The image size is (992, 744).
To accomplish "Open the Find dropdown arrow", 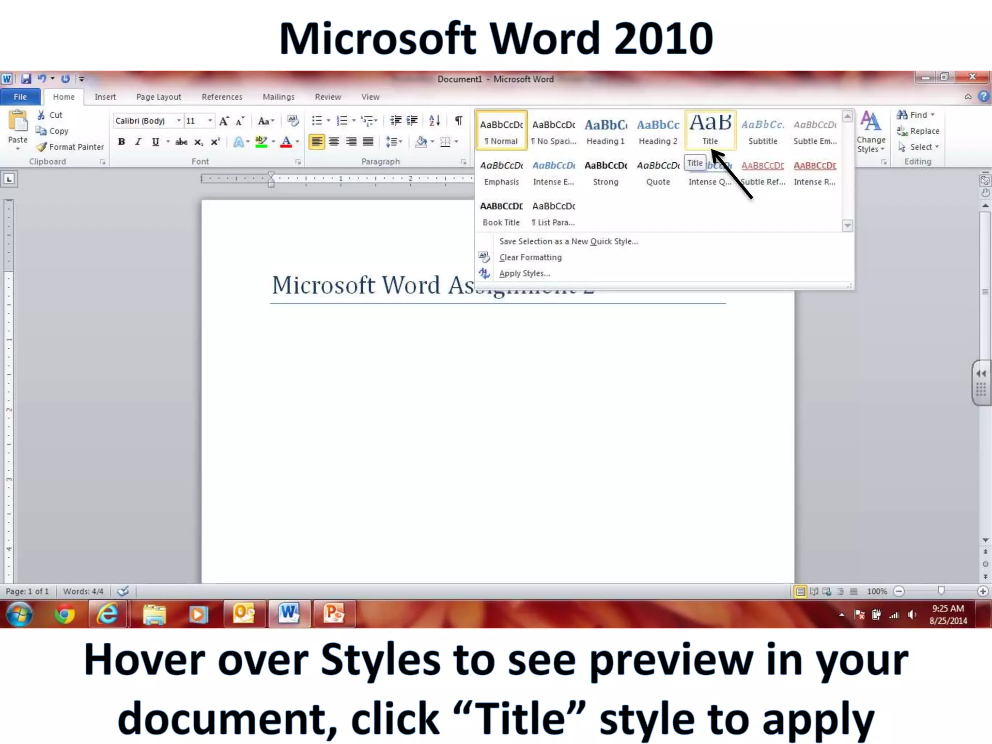I will click(932, 115).
